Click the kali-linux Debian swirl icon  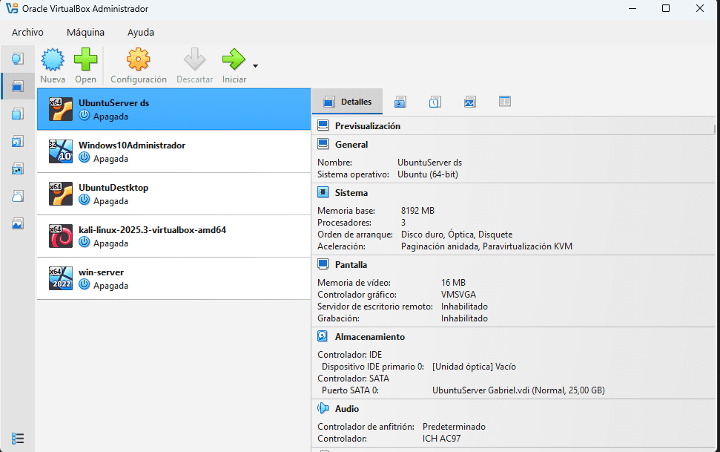[61, 236]
